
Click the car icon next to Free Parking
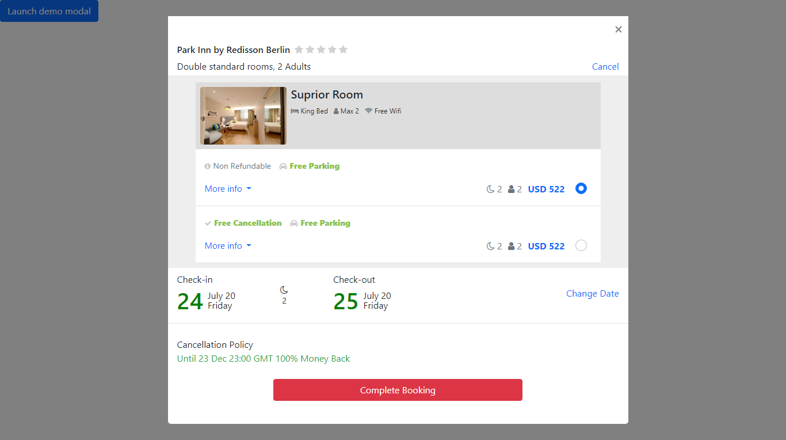tap(283, 166)
